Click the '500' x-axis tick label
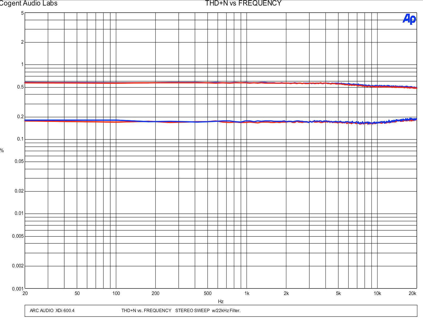The height and width of the screenshot is (321, 423). point(208,293)
